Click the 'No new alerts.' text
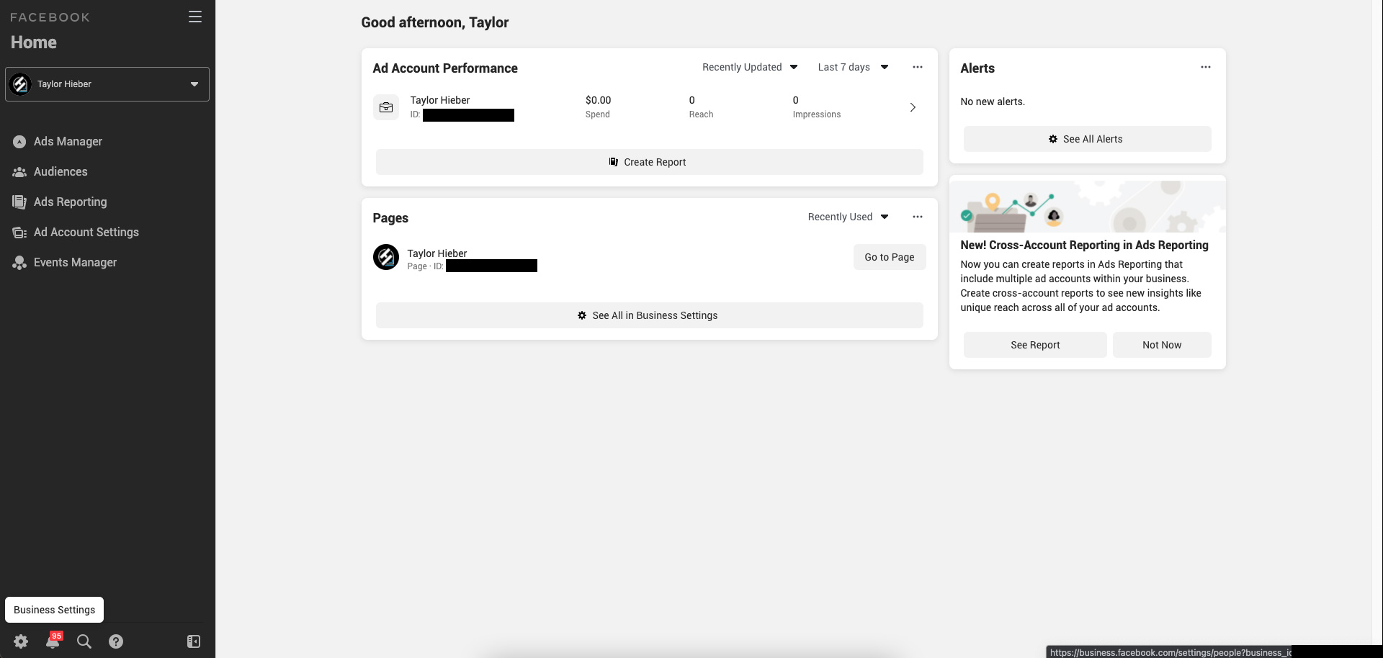Viewport: 1383px width, 658px height. (x=993, y=102)
